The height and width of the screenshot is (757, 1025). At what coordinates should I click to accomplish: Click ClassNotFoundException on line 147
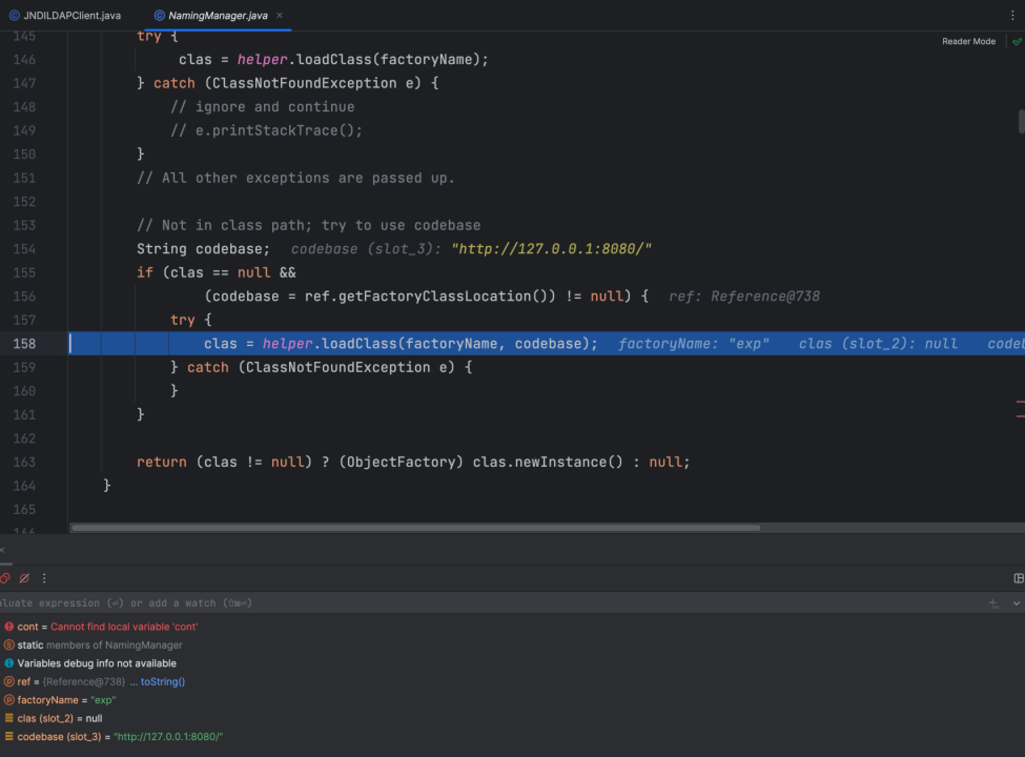(304, 83)
